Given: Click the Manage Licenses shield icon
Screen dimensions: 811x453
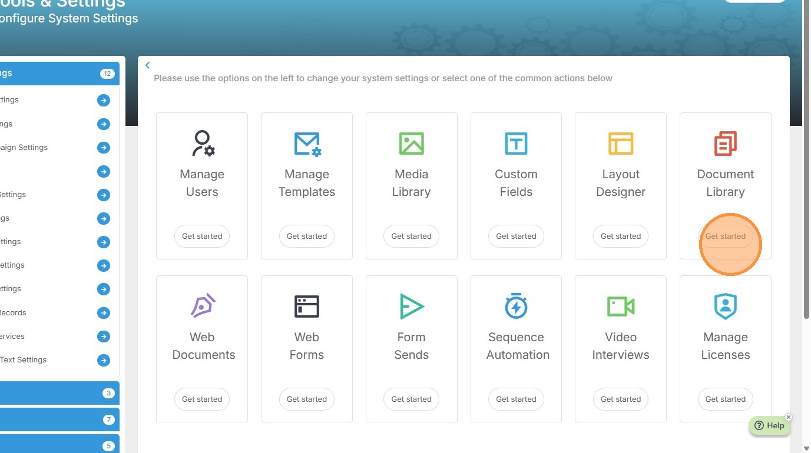Looking at the screenshot, I should pyautogui.click(x=725, y=306).
